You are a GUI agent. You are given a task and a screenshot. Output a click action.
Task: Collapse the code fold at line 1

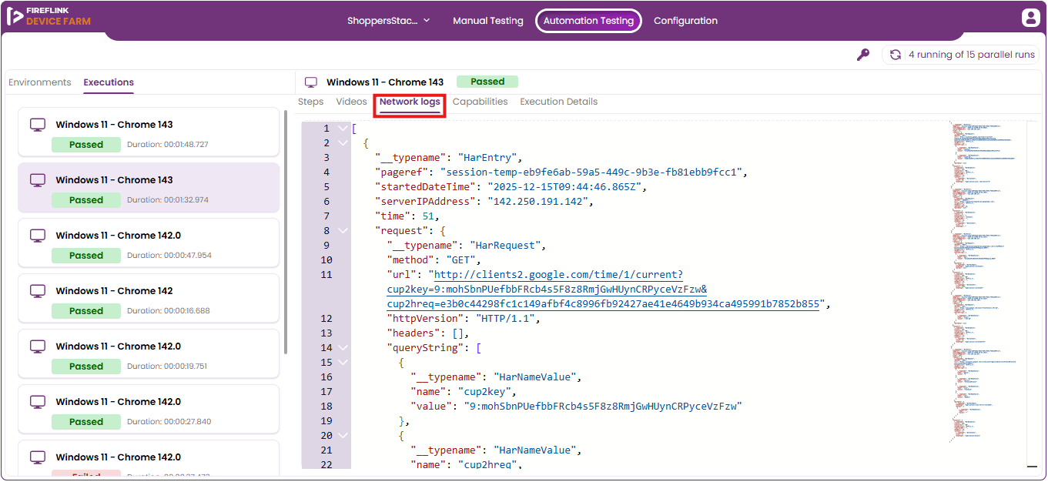click(343, 129)
